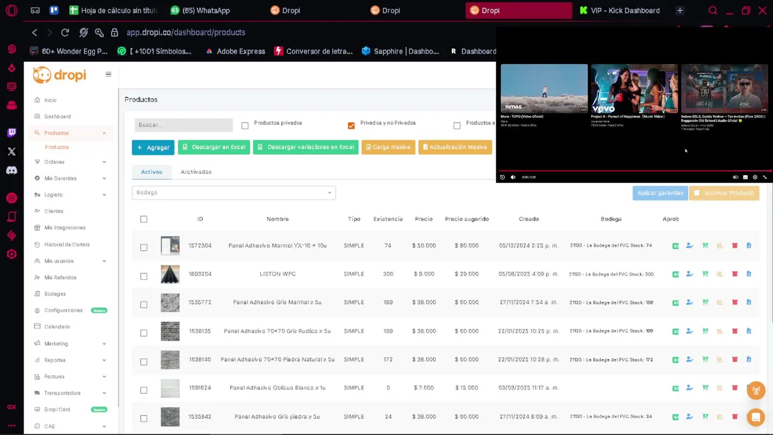Check the box for Panel Adhesivo Gris Marmol x 5u

pos(144,304)
